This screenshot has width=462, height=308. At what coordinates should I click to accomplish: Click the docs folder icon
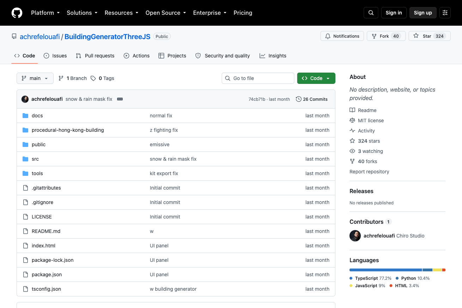(25, 116)
